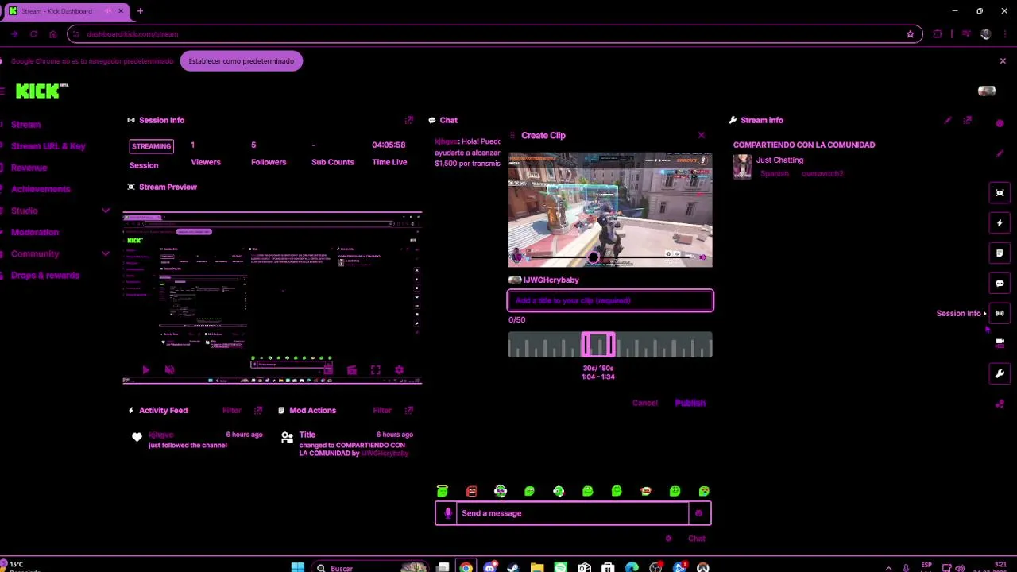
Task: Click the Chat send button
Action: click(697, 539)
